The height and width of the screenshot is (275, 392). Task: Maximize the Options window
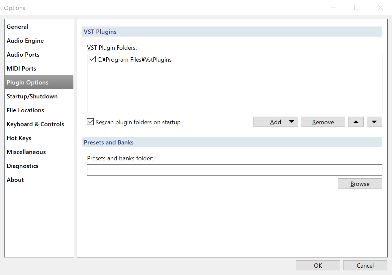(x=356, y=8)
